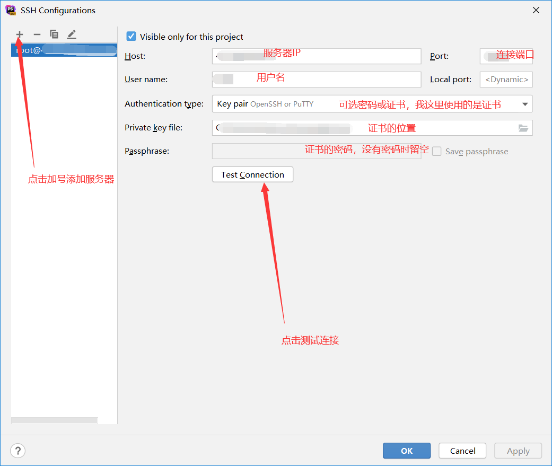
Task: Click the Port input field
Action: point(506,56)
